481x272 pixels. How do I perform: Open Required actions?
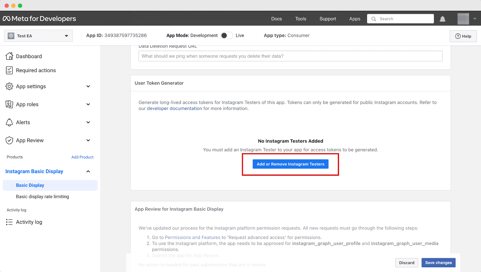point(36,70)
